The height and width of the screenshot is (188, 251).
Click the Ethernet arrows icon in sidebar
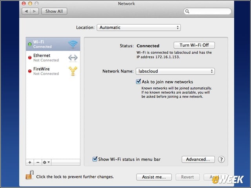[x=73, y=58]
